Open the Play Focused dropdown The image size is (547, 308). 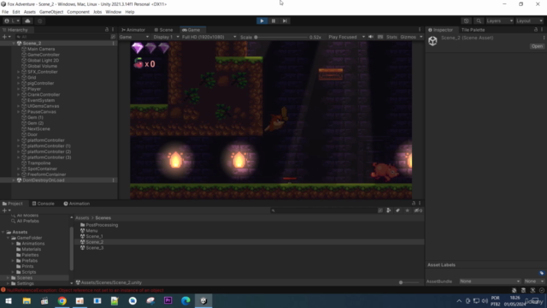(x=346, y=37)
